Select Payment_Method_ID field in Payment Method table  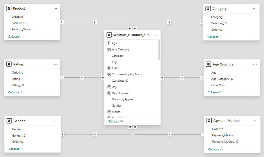pyautogui.click(x=225, y=142)
